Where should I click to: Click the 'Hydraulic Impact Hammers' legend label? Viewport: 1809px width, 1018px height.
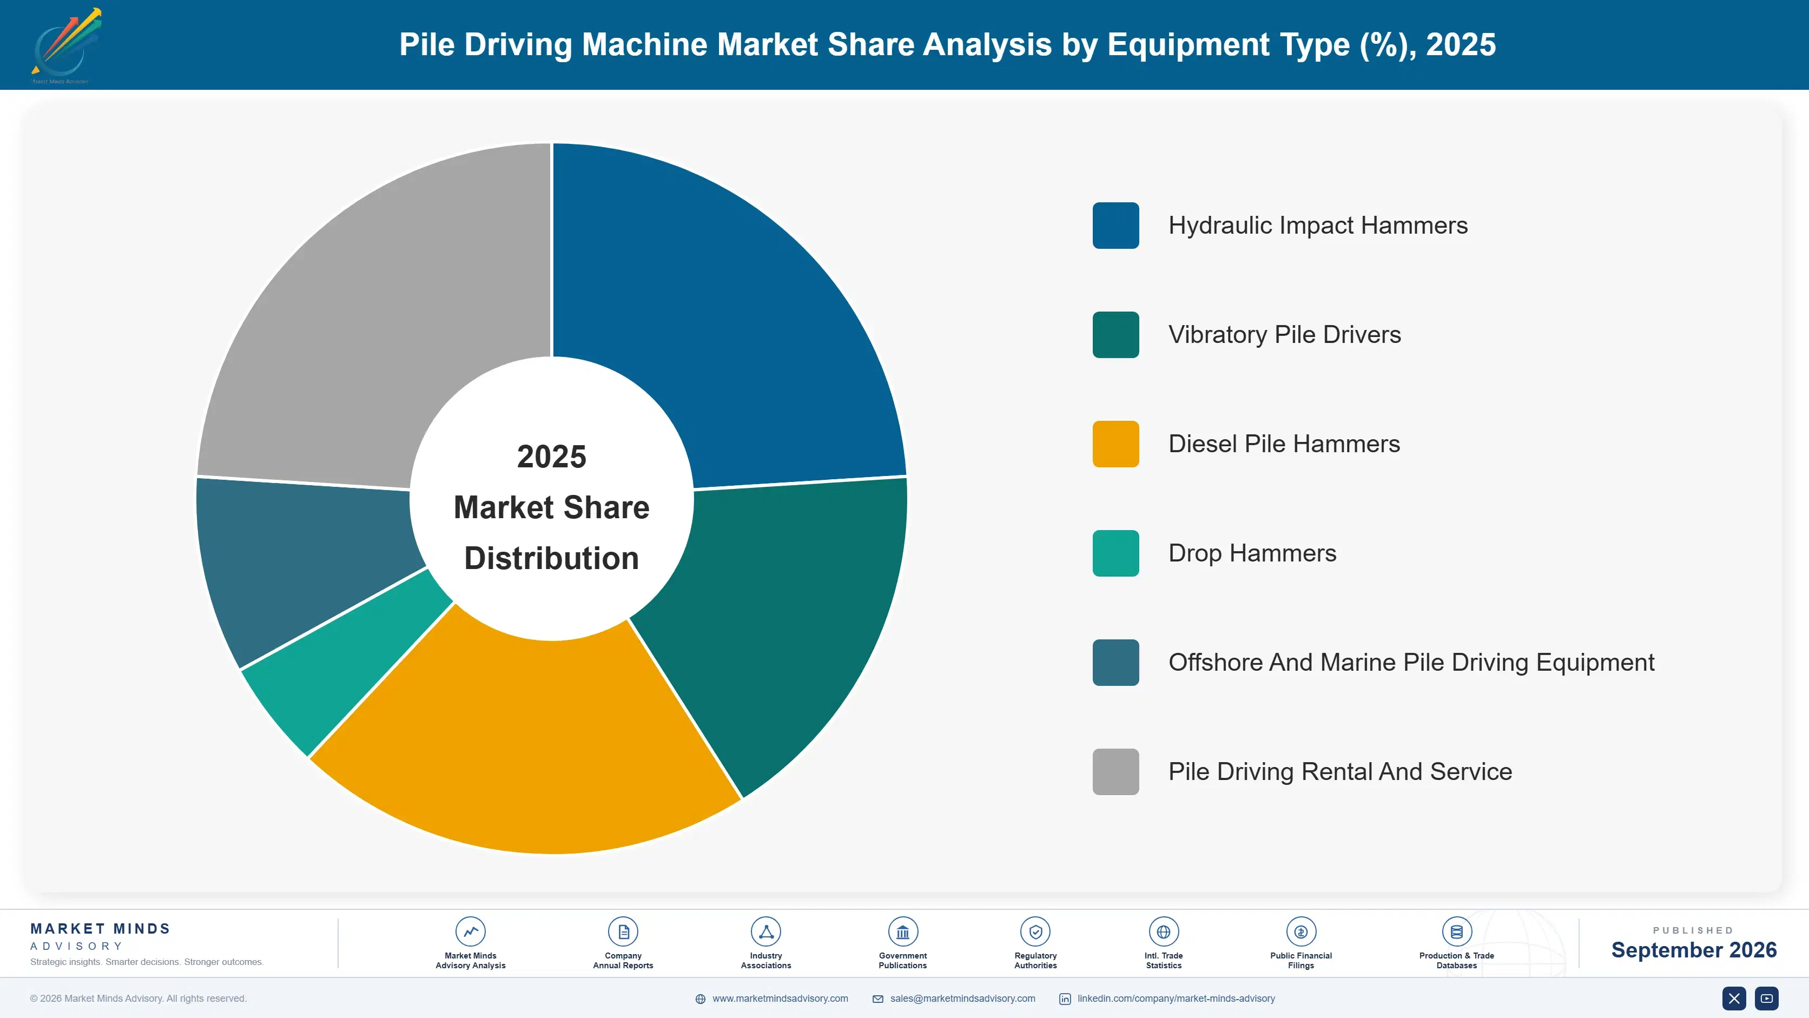[1317, 226]
